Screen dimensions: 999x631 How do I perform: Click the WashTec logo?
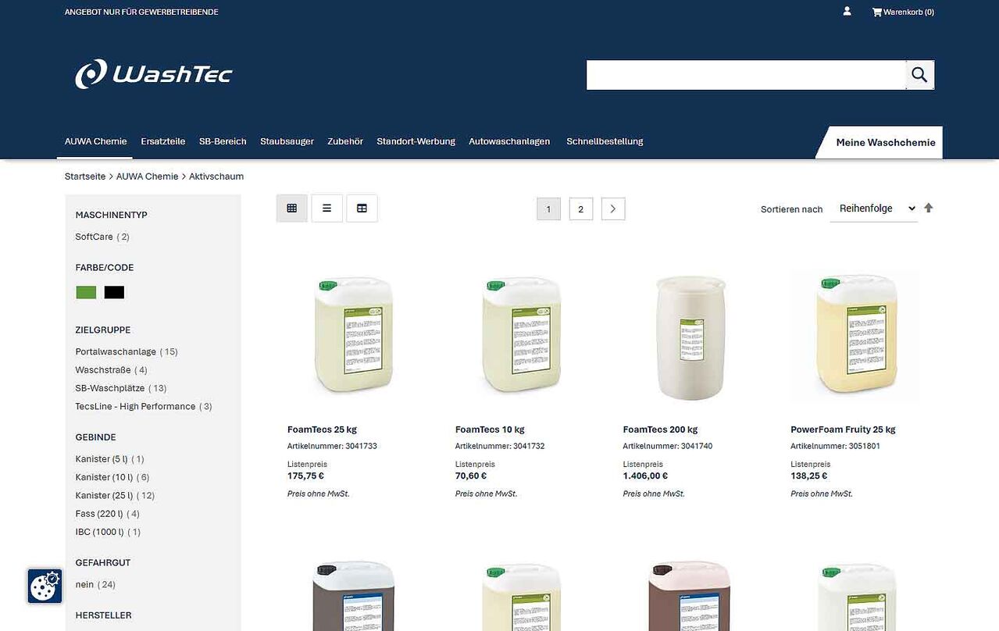[x=154, y=74]
